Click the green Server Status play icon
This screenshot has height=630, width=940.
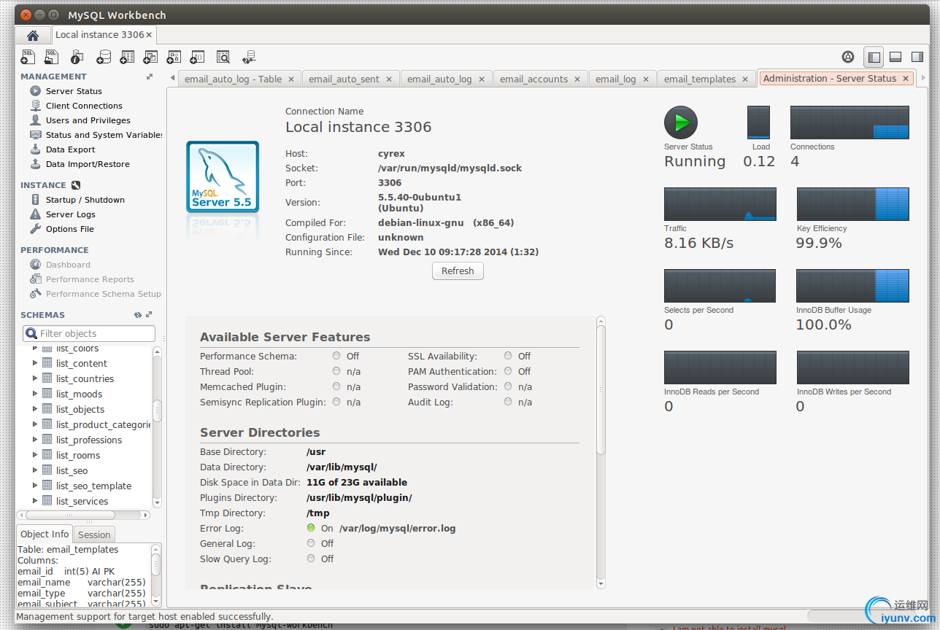(681, 122)
